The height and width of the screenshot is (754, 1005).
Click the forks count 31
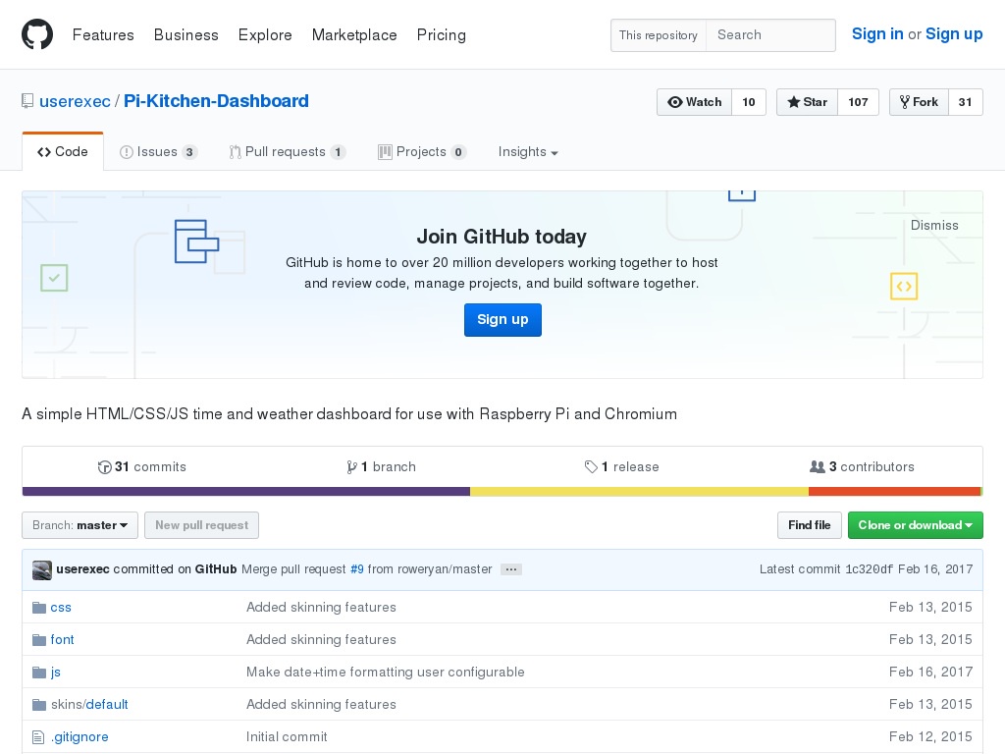[966, 102]
